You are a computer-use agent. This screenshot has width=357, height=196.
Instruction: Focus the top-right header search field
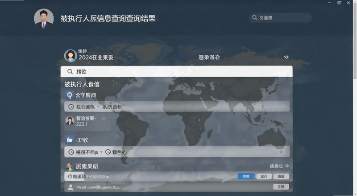(280, 18)
